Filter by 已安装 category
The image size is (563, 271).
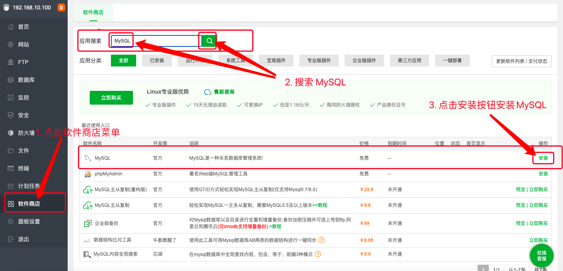click(157, 61)
